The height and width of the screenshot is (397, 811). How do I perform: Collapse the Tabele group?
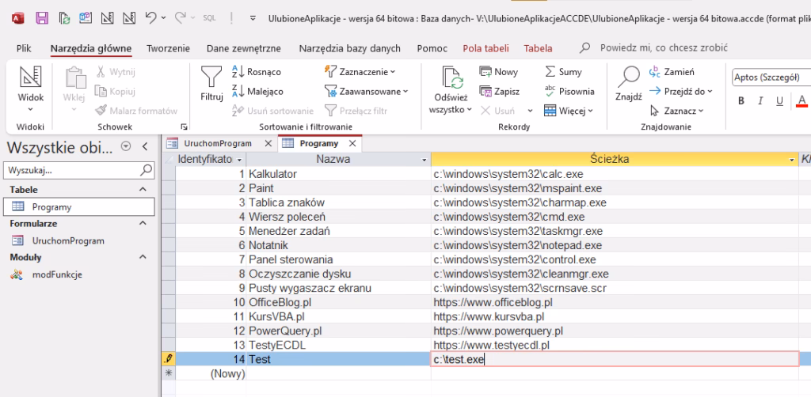[143, 190]
